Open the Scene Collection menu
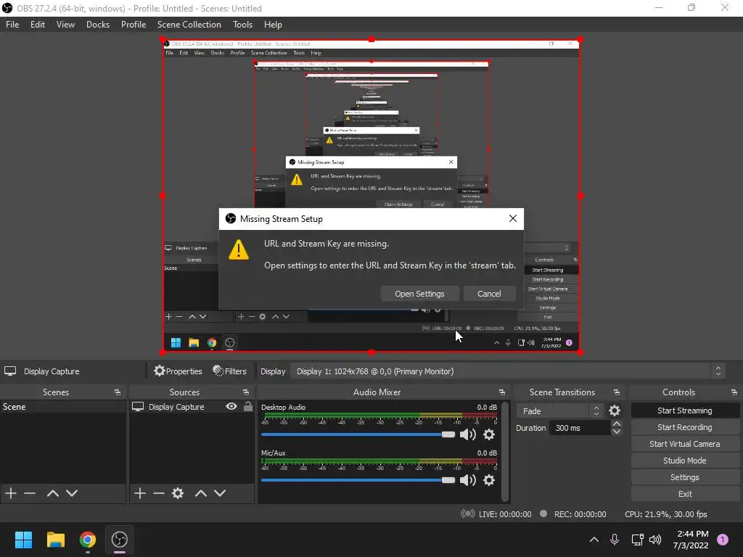Viewport: 743px width, 557px height. (x=189, y=25)
